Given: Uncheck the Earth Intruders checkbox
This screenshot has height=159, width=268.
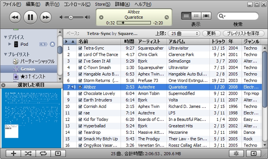Looking at the screenshot, I should [x=80, y=100].
